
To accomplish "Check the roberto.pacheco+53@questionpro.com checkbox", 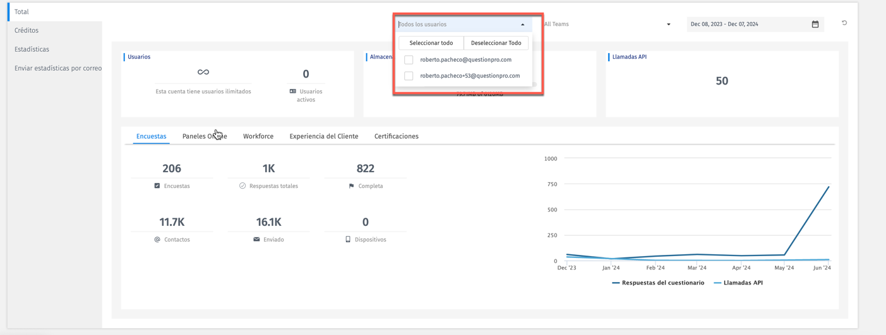I will pos(409,76).
